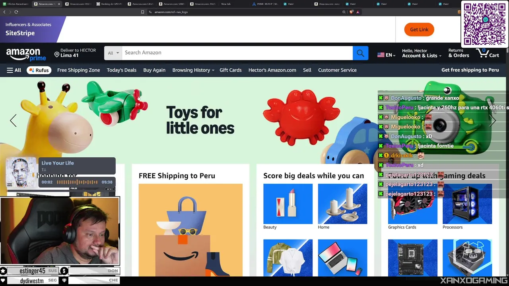Select Buy Again in nav bar
Image resolution: width=509 pixels, height=286 pixels.
pyautogui.click(x=154, y=70)
